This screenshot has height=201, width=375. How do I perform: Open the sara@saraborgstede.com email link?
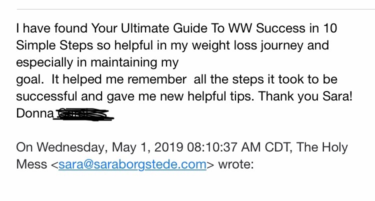pos(132,164)
